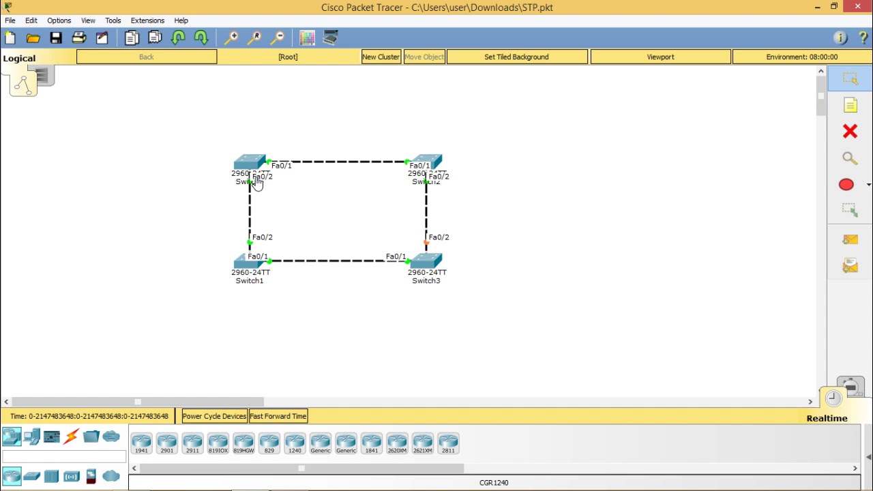Screen dimensions: 873x491
Task: Click Power Cycle Devices
Action: (x=214, y=416)
